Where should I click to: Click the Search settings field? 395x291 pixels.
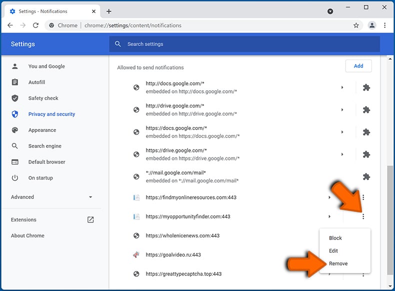pos(244,44)
